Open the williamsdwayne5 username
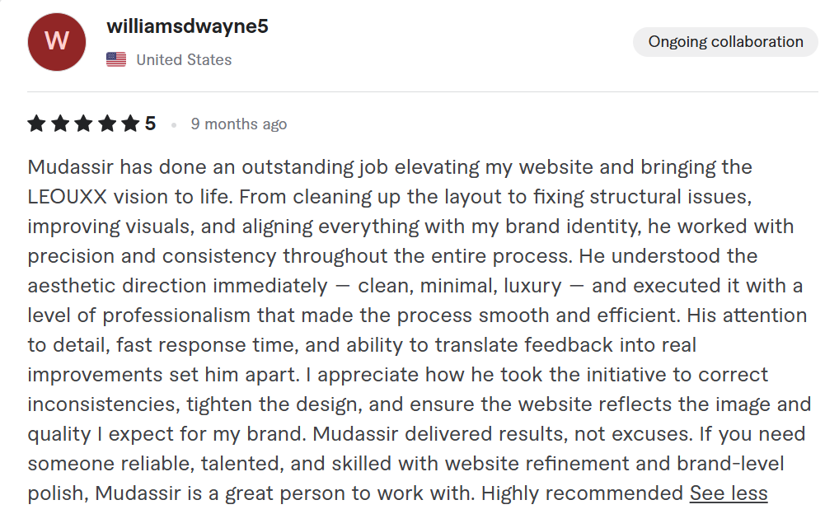 [x=187, y=26]
